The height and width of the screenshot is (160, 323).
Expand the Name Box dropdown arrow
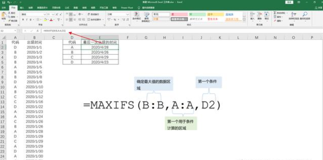click(15, 31)
